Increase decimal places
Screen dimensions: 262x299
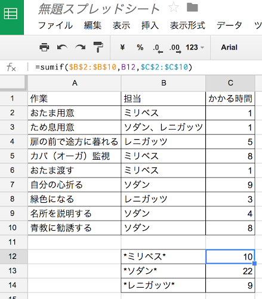(x=175, y=48)
